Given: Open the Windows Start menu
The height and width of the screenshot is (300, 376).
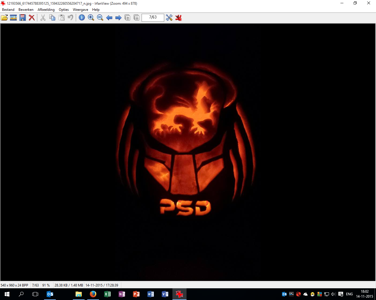Looking at the screenshot, I should (x=7, y=294).
